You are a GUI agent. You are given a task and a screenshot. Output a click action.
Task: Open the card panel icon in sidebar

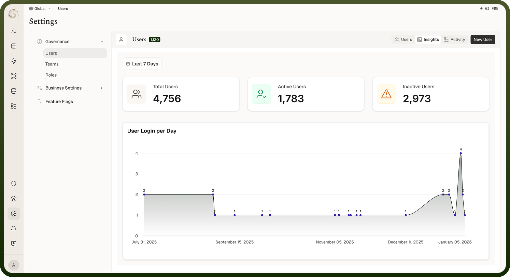click(14, 46)
